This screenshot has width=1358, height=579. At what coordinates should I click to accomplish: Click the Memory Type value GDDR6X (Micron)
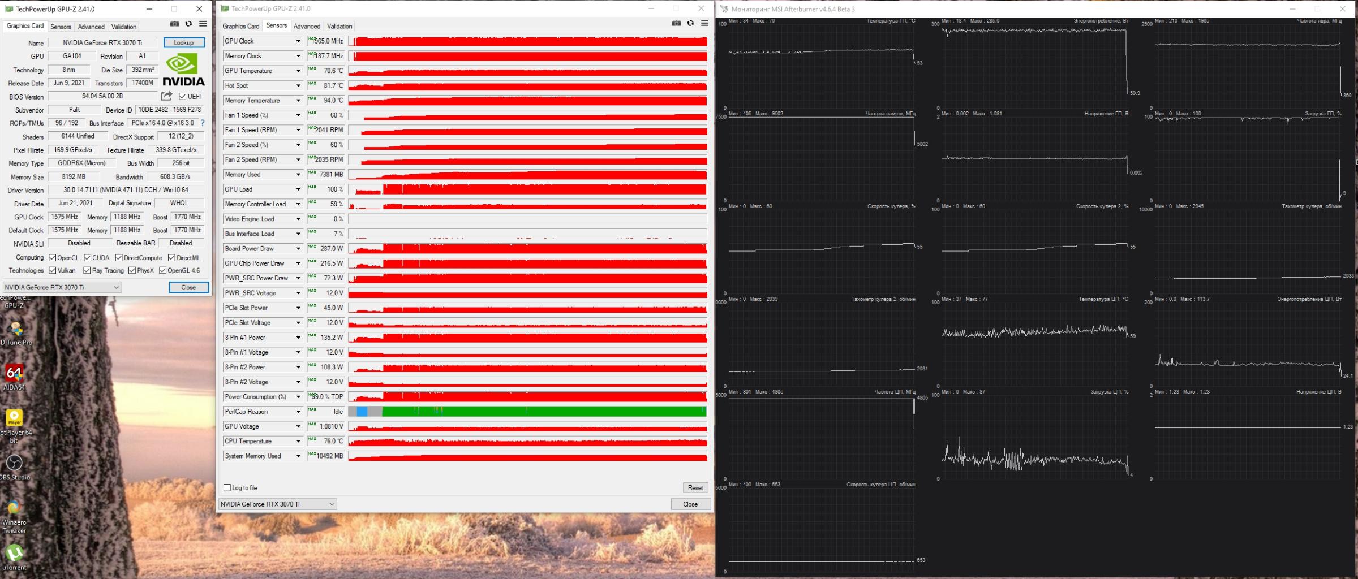(81, 163)
